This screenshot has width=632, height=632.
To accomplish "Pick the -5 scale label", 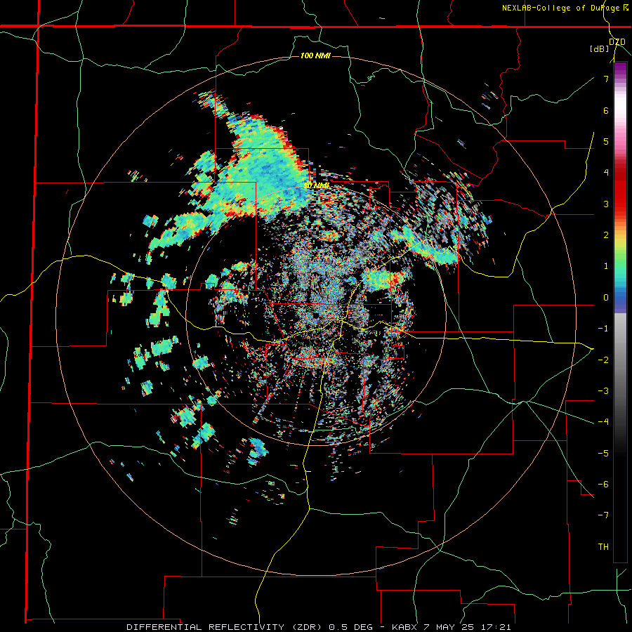I will (603, 453).
